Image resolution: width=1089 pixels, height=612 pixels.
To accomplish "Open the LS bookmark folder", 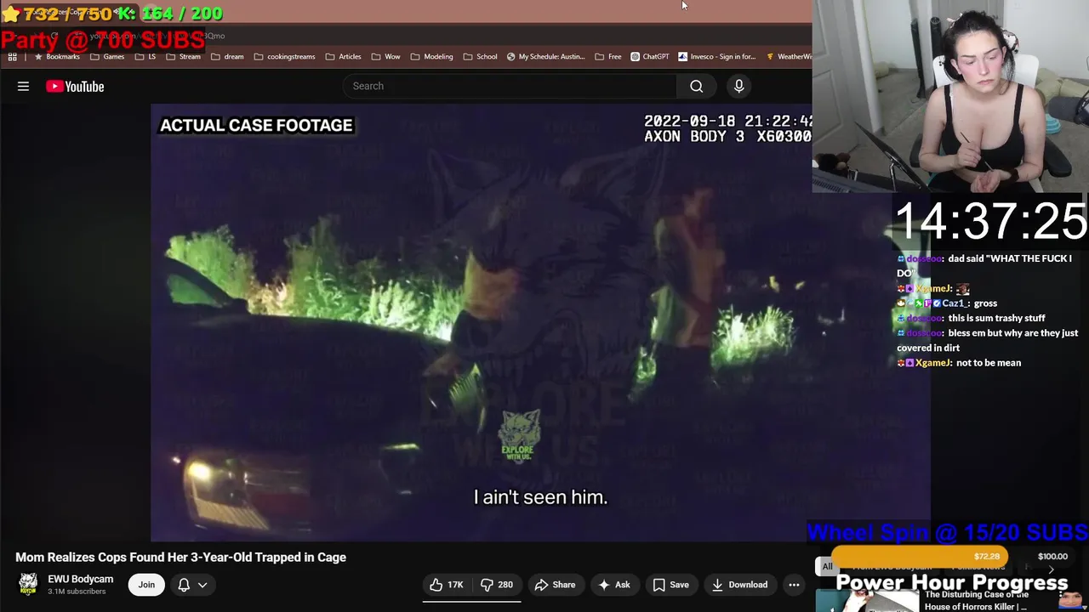I will pyautogui.click(x=145, y=57).
